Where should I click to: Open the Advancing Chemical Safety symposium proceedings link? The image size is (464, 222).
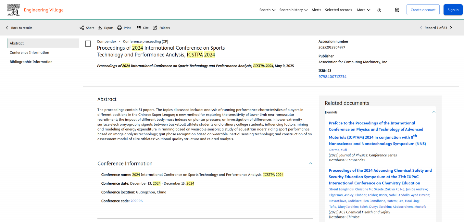(380, 177)
